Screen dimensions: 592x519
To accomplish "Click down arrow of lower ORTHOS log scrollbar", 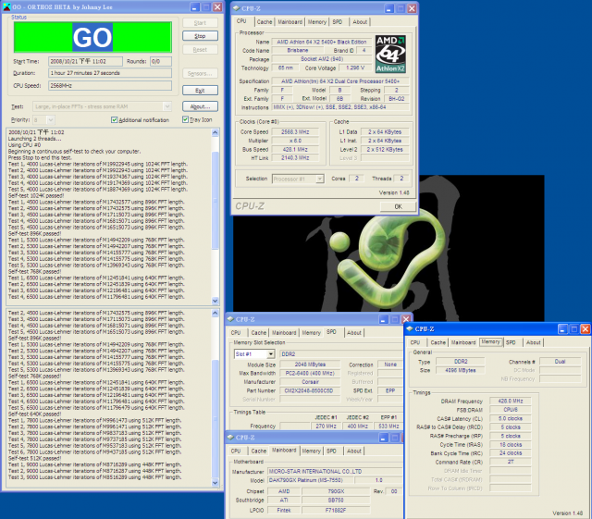I will coord(216,482).
